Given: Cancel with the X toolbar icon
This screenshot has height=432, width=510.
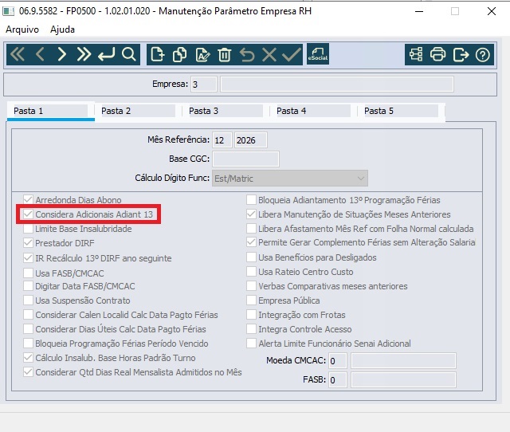Looking at the screenshot, I should click(269, 54).
